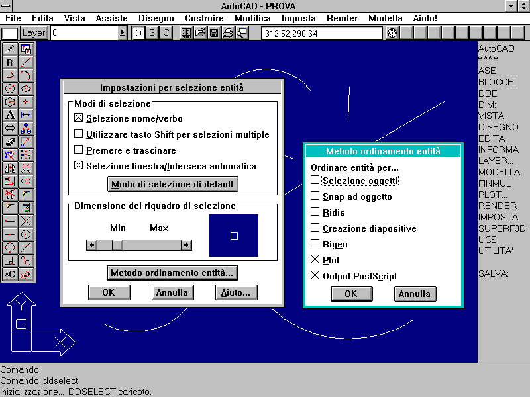Pick the Text tool (A icon)

[10, 115]
